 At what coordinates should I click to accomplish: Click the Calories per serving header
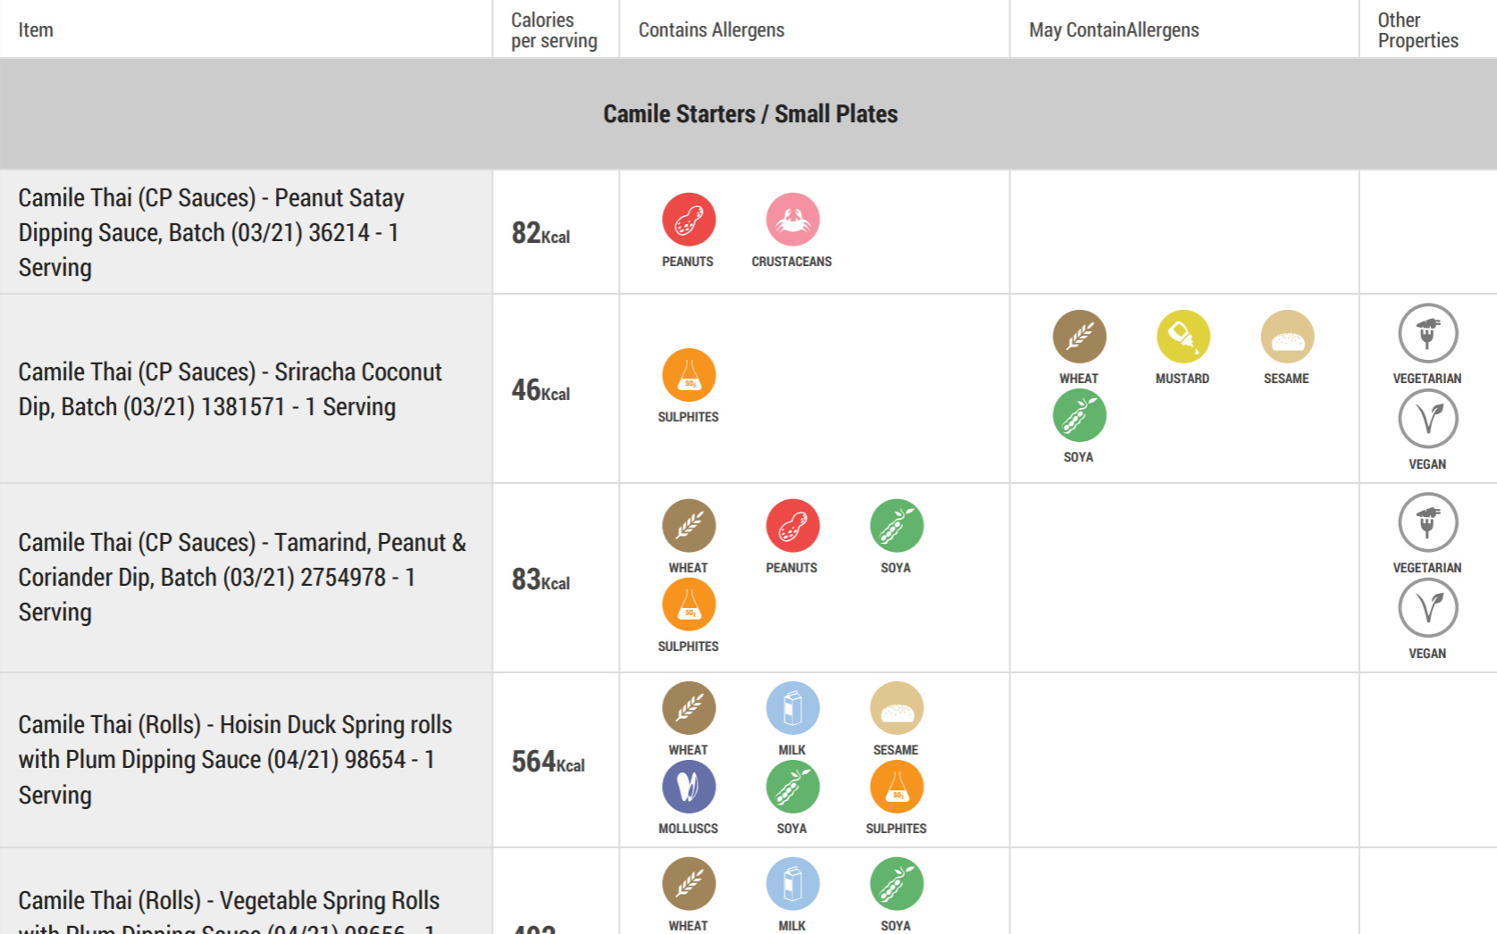click(554, 30)
